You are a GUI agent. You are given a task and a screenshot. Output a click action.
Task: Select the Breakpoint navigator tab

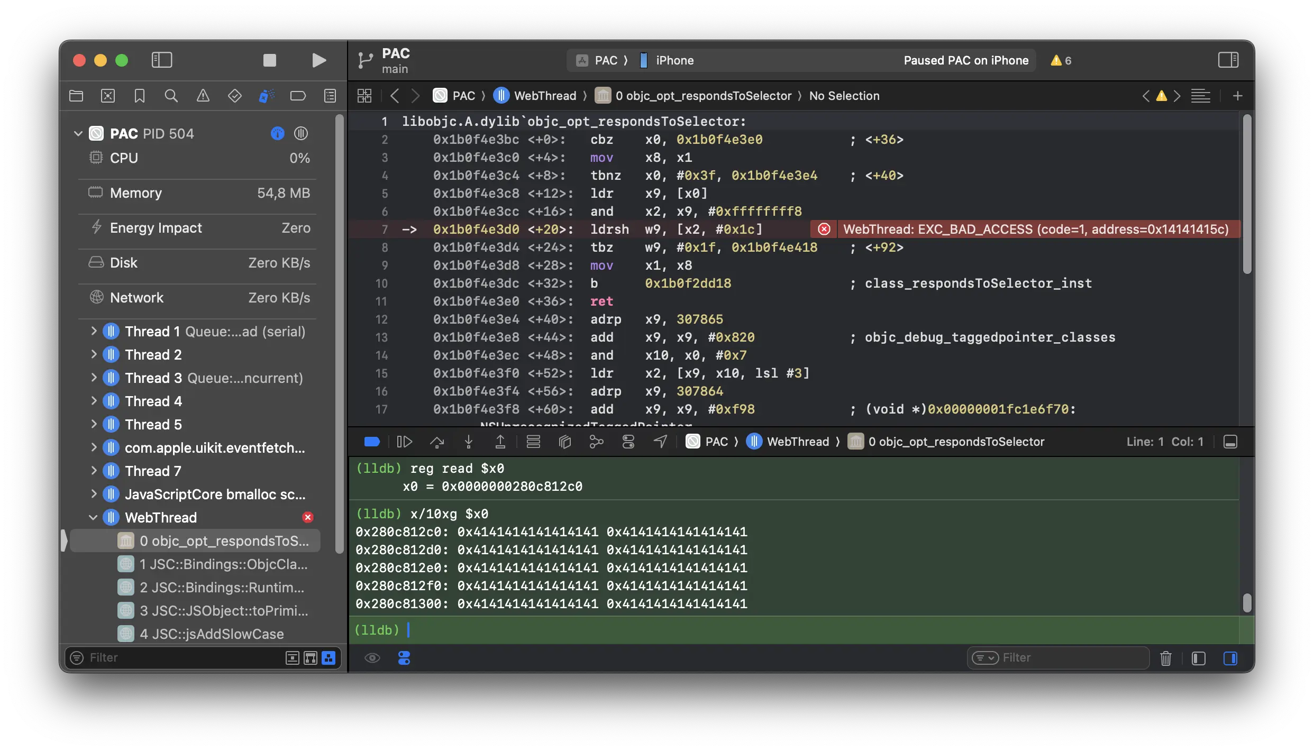(298, 96)
